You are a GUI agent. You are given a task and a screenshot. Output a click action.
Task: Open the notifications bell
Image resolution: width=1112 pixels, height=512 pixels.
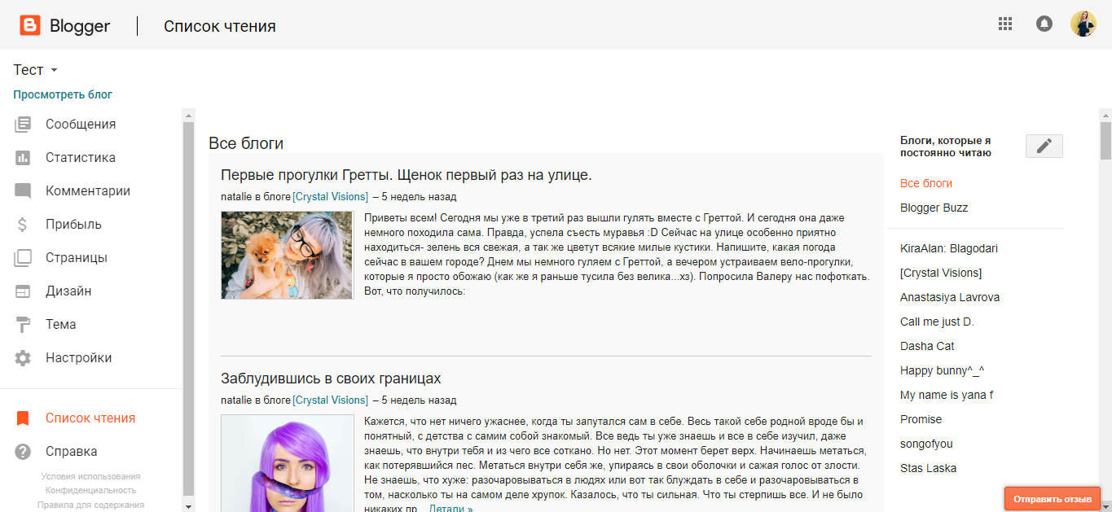(x=1044, y=24)
